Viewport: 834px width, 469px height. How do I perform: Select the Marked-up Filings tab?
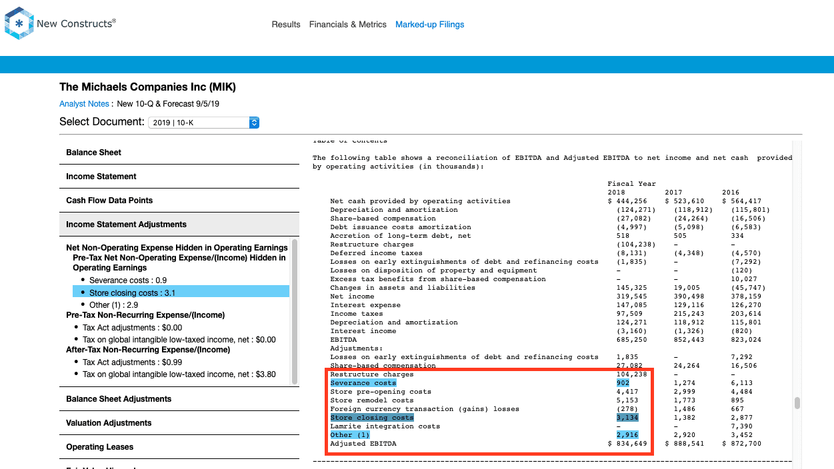[x=430, y=25]
